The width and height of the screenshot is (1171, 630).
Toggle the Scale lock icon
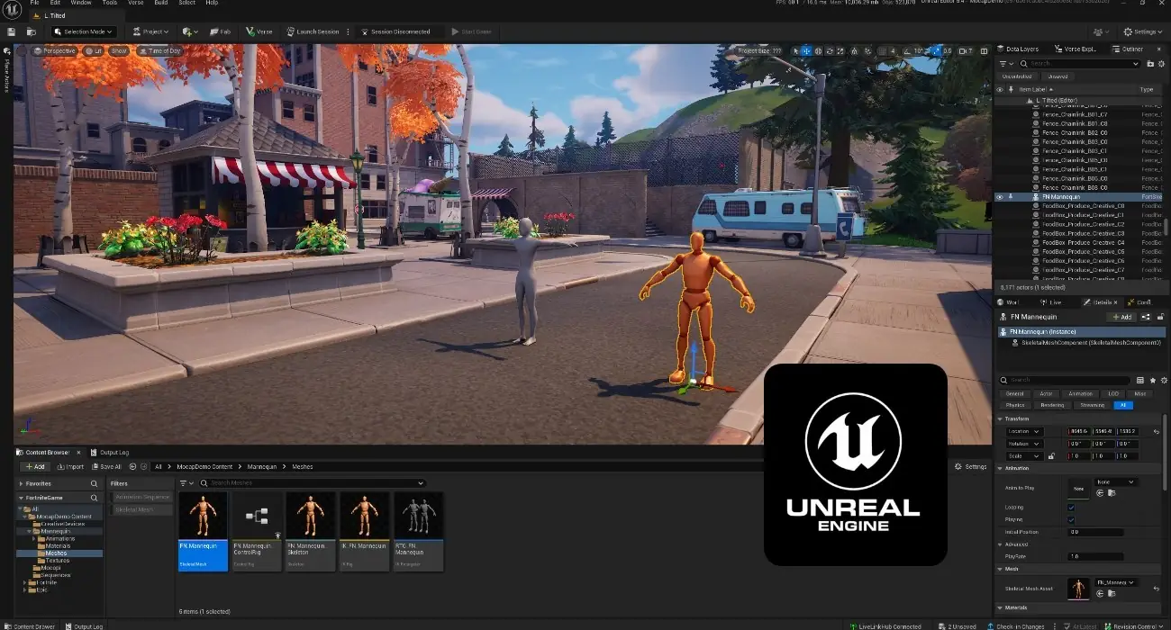point(1051,456)
